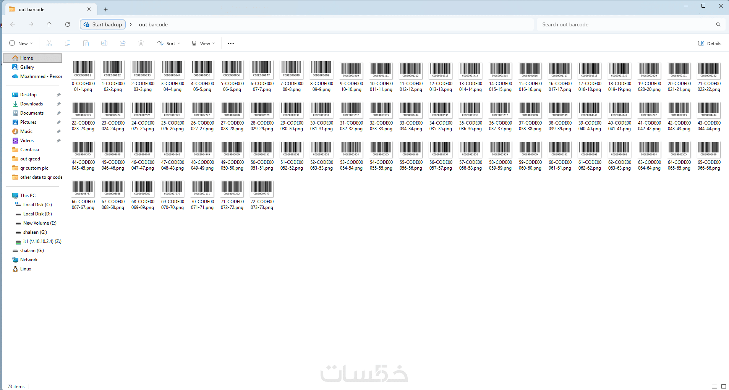Viewport: 729px width, 390px height.
Task: Open the Music folder
Action: click(x=26, y=131)
